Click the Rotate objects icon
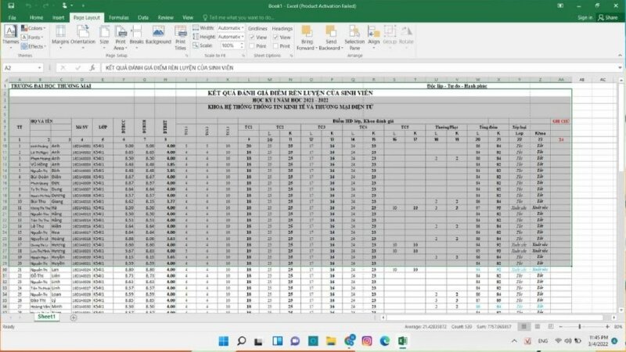This screenshot has height=352, width=626. 406,35
